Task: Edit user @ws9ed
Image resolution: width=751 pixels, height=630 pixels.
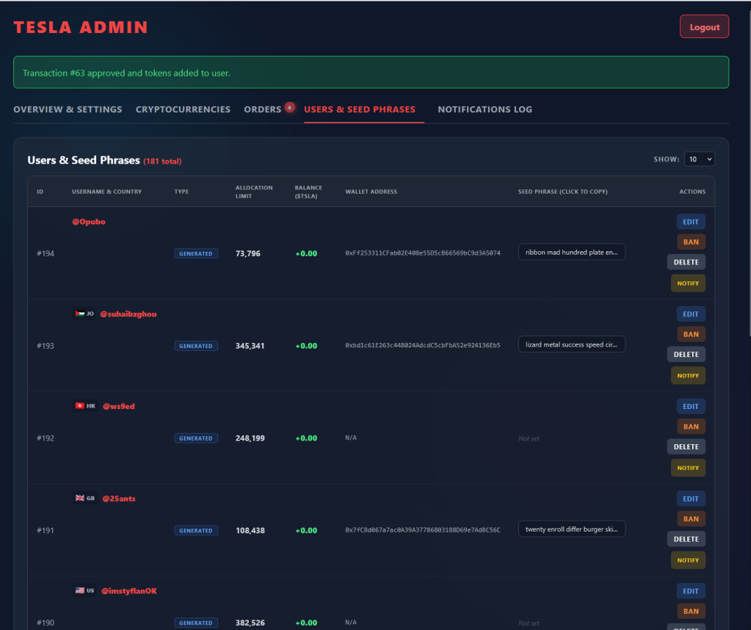Action: pyautogui.click(x=691, y=406)
